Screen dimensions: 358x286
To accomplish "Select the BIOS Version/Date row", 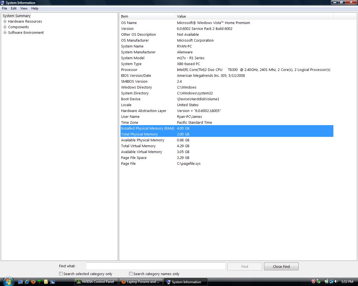I will 227,76.
